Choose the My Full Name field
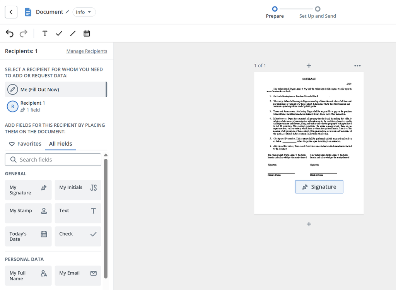Viewport: 396px width, 290px height. [28, 276]
